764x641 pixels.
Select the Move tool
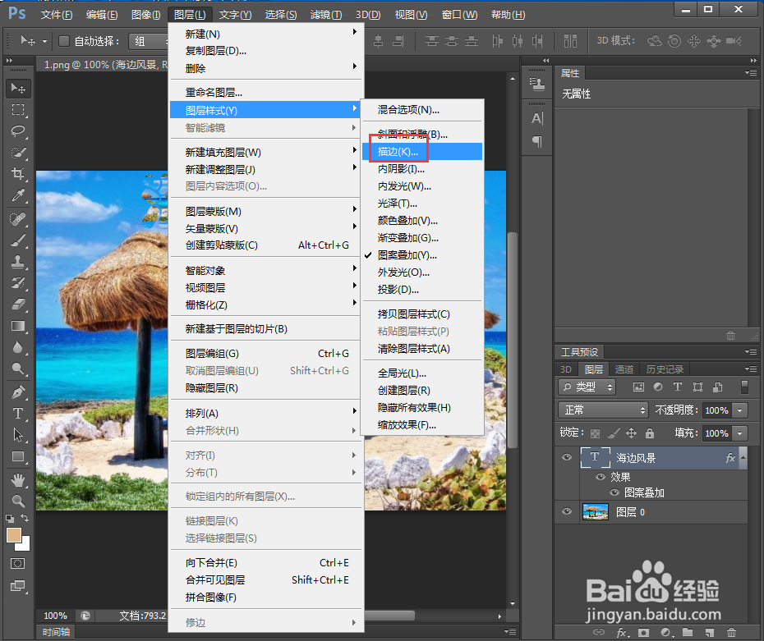18,89
